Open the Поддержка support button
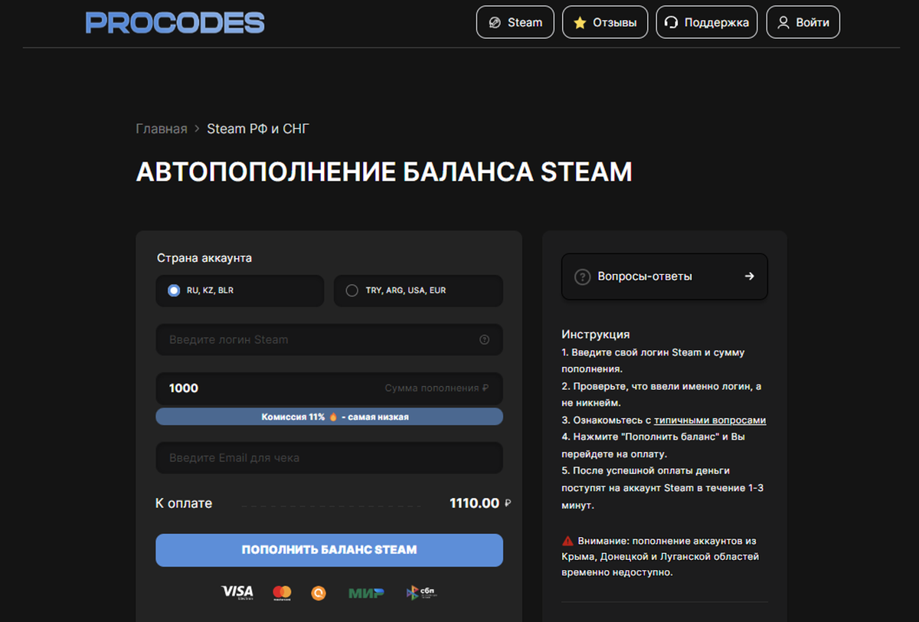The image size is (919, 622). tap(707, 22)
